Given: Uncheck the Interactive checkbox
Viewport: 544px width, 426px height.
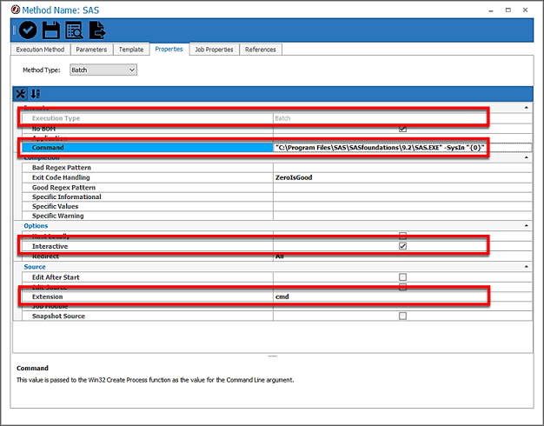Looking at the screenshot, I should (402, 246).
